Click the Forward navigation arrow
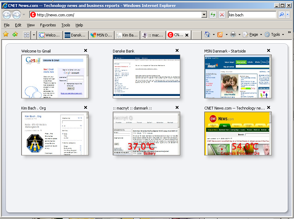Image resolution: width=294 pixels, height=219 pixels. (x=17, y=15)
